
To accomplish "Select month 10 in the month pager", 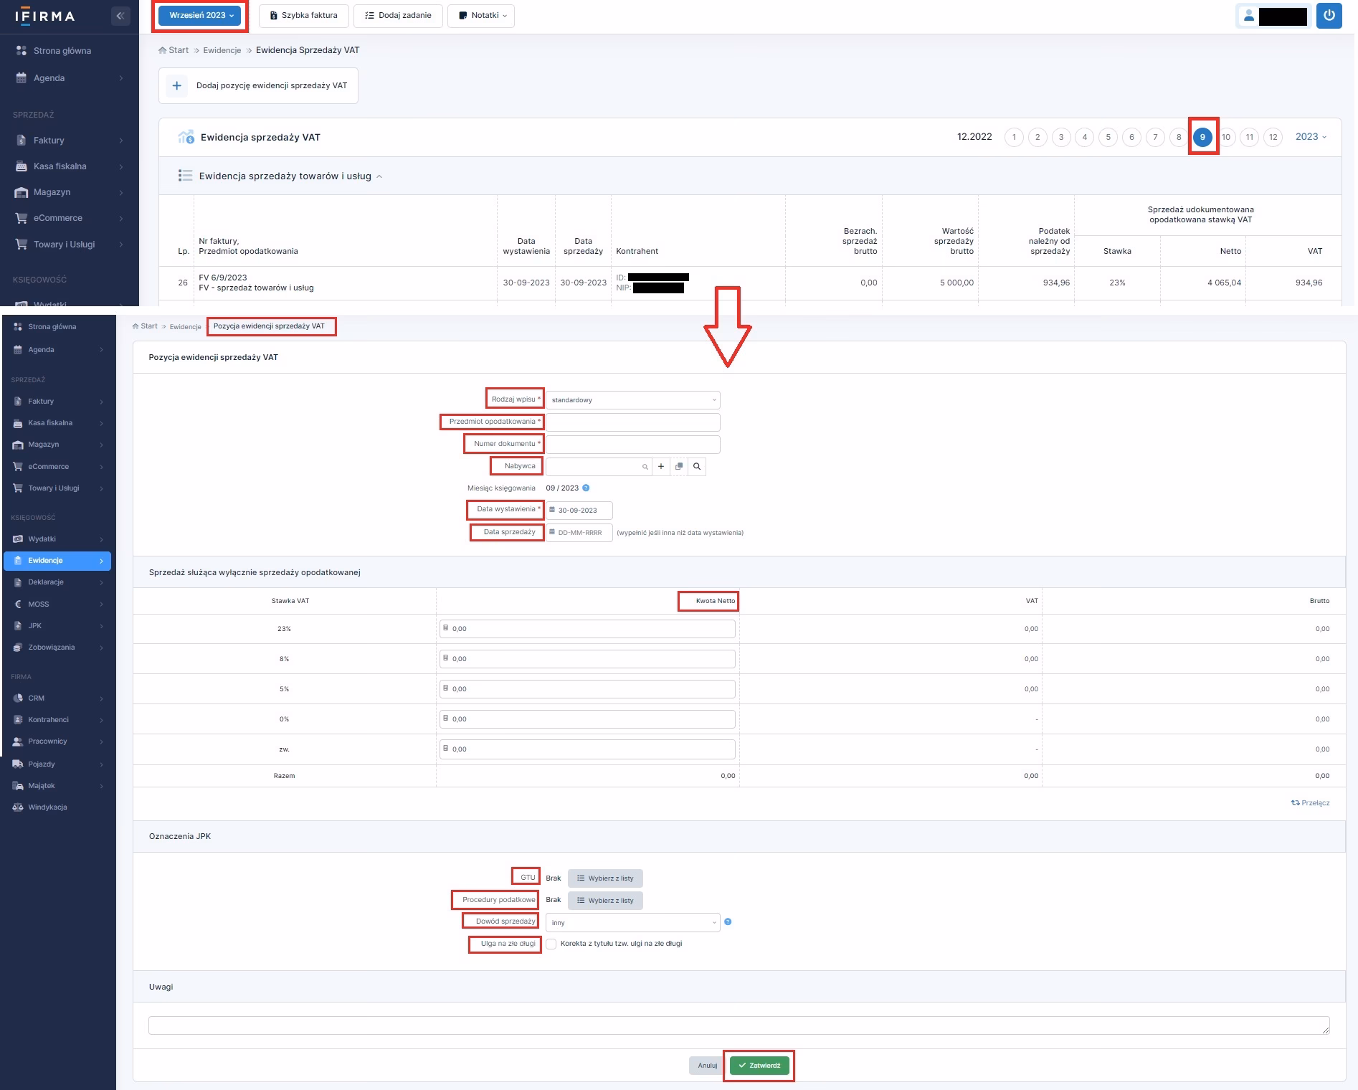I will click(1226, 137).
